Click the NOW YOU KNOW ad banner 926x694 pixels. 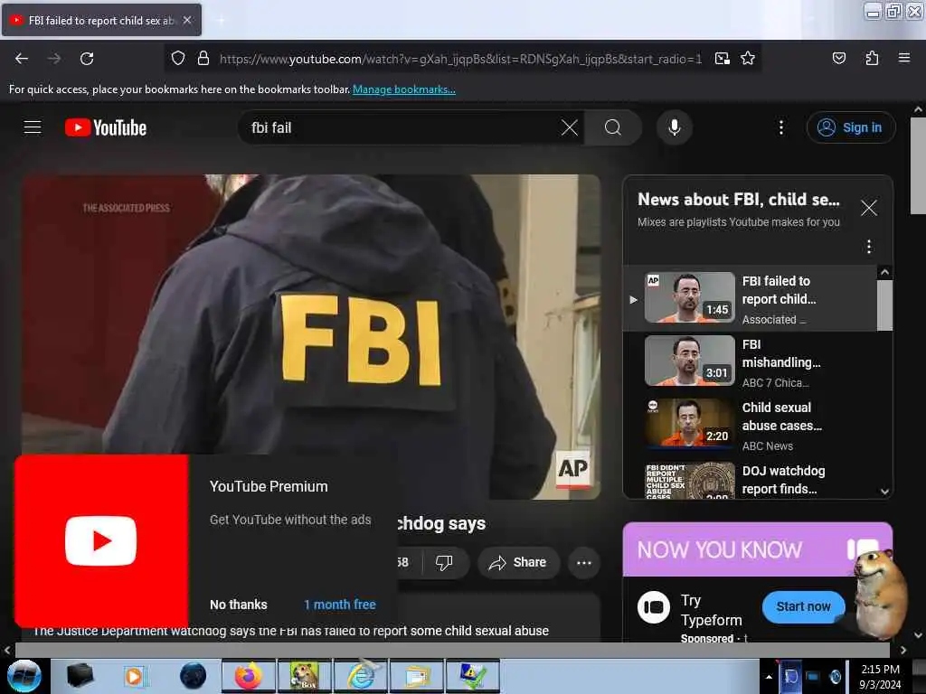757,549
